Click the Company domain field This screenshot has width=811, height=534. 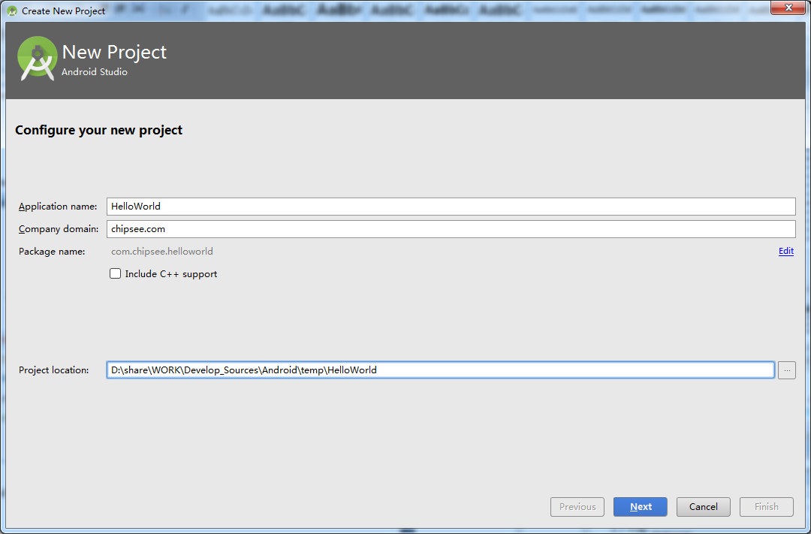click(451, 229)
